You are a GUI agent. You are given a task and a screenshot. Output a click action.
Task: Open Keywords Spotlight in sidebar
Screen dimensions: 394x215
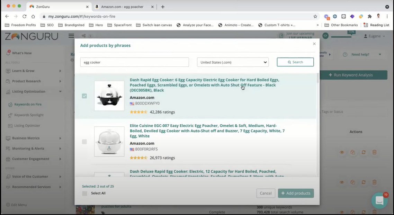[x=29, y=115]
